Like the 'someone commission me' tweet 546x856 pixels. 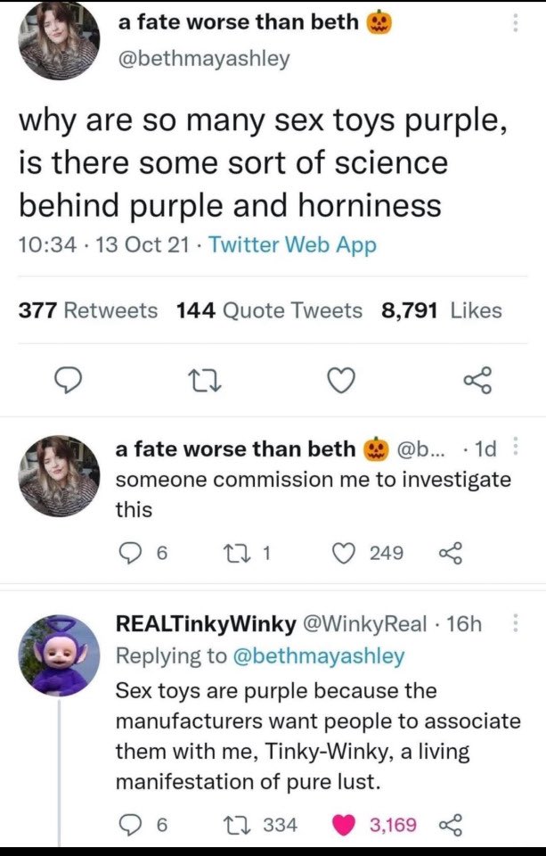[x=340, y=554]
